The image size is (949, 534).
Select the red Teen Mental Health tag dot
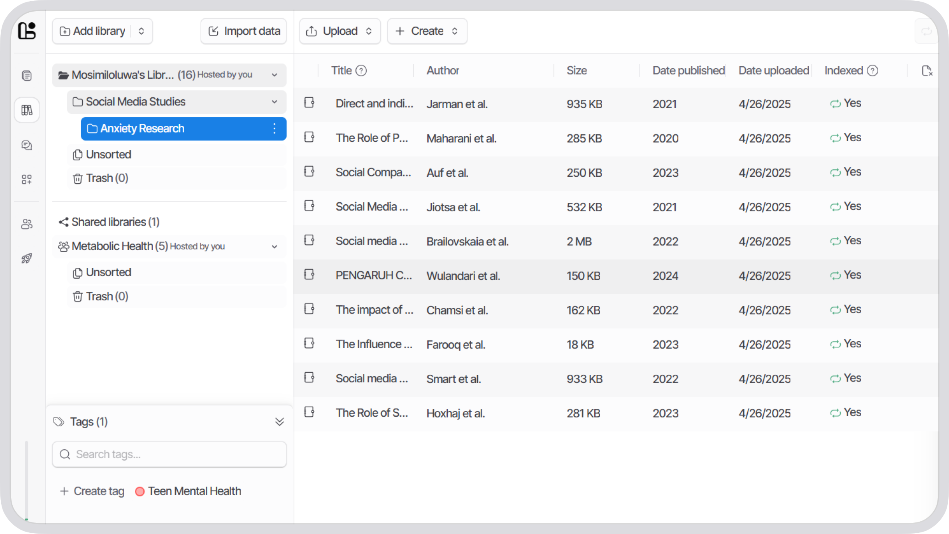pyautogui.click(x=140, y=491)
